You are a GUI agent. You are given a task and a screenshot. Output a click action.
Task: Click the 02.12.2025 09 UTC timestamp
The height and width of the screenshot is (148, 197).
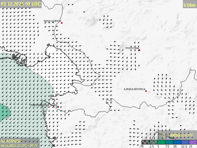click(21, 4)
